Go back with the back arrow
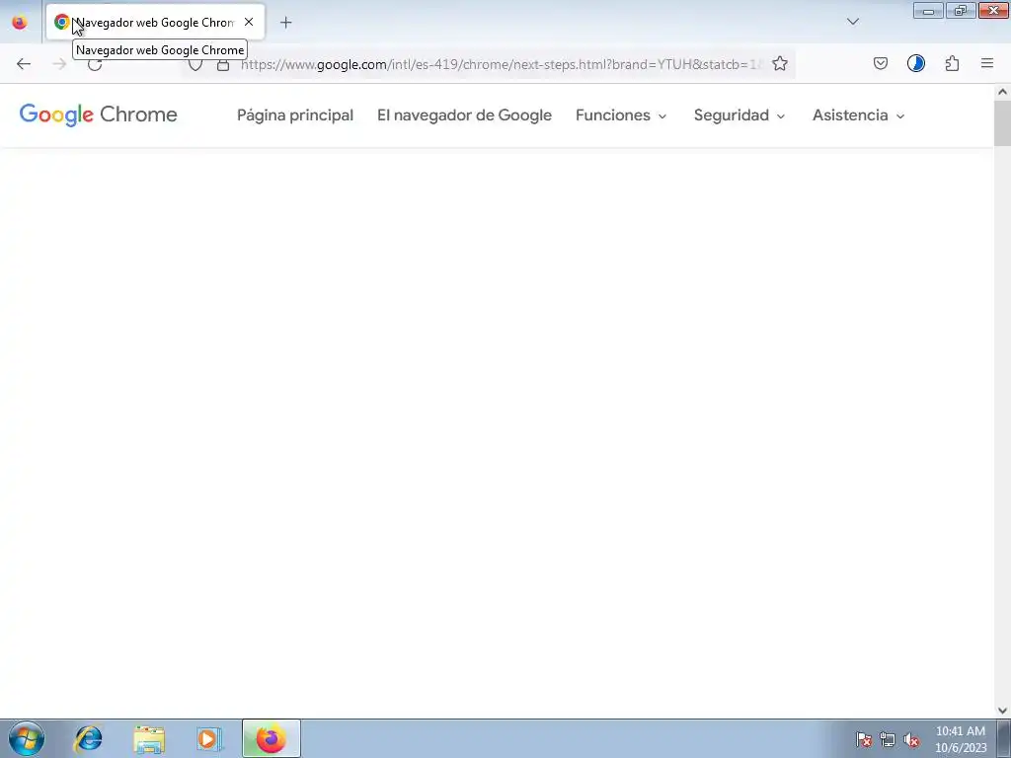Screen dimensions: 1011x758 point(24,64)
